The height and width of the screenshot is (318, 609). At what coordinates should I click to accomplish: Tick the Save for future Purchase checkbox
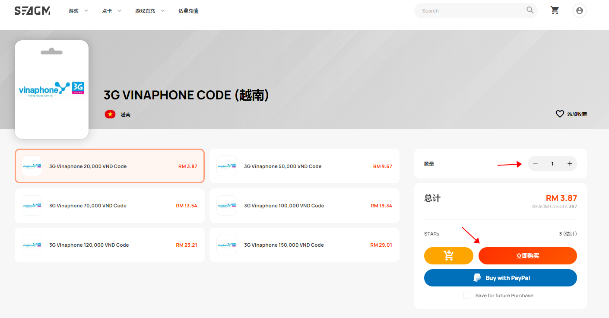tap(466, 296)
